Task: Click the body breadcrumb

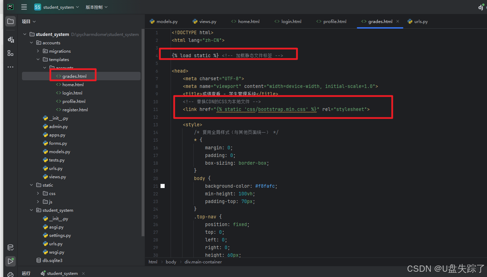Action: pos(171,262)
